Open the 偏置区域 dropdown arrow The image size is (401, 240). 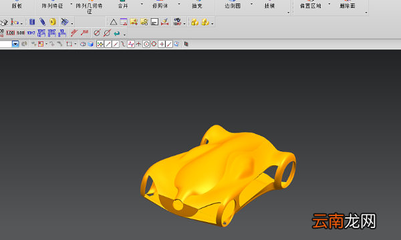329,4
